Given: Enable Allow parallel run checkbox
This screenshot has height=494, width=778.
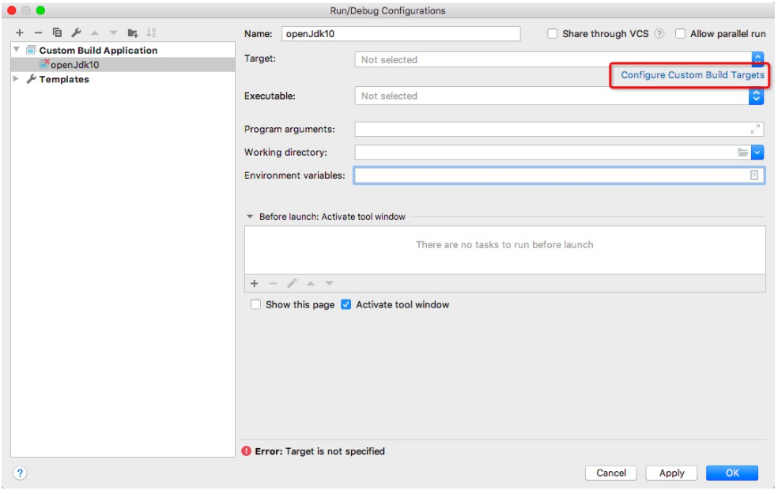Looking at the screenshot, I should click(x=680, y=34).
